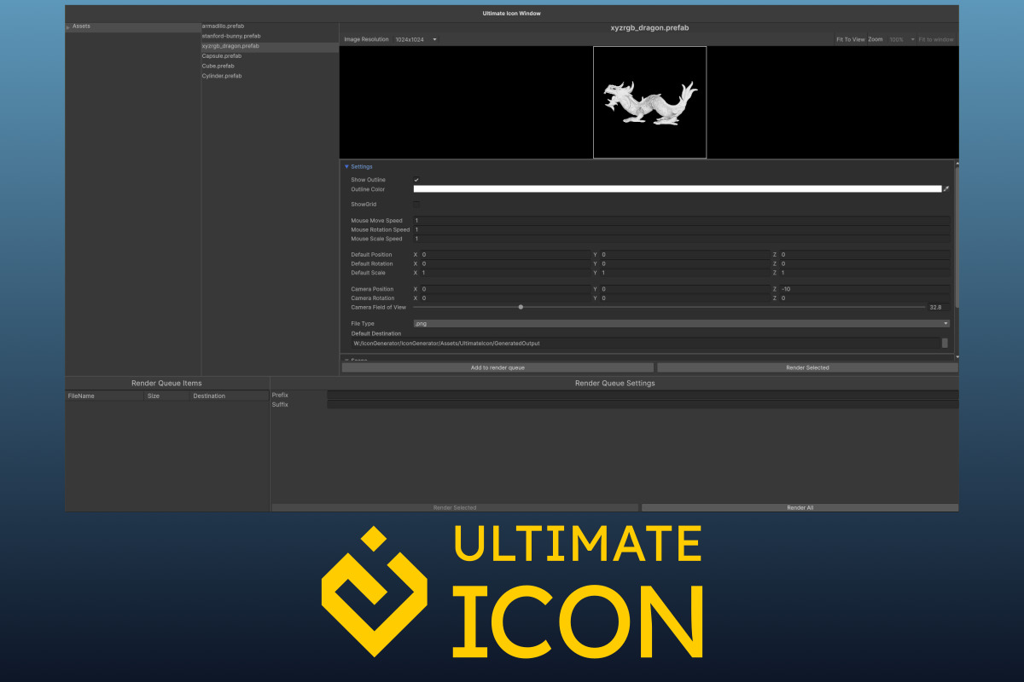Click the Mouse Scale Speed field
The width and height of the screenshot is (1024, 682).
pos(681,239)
